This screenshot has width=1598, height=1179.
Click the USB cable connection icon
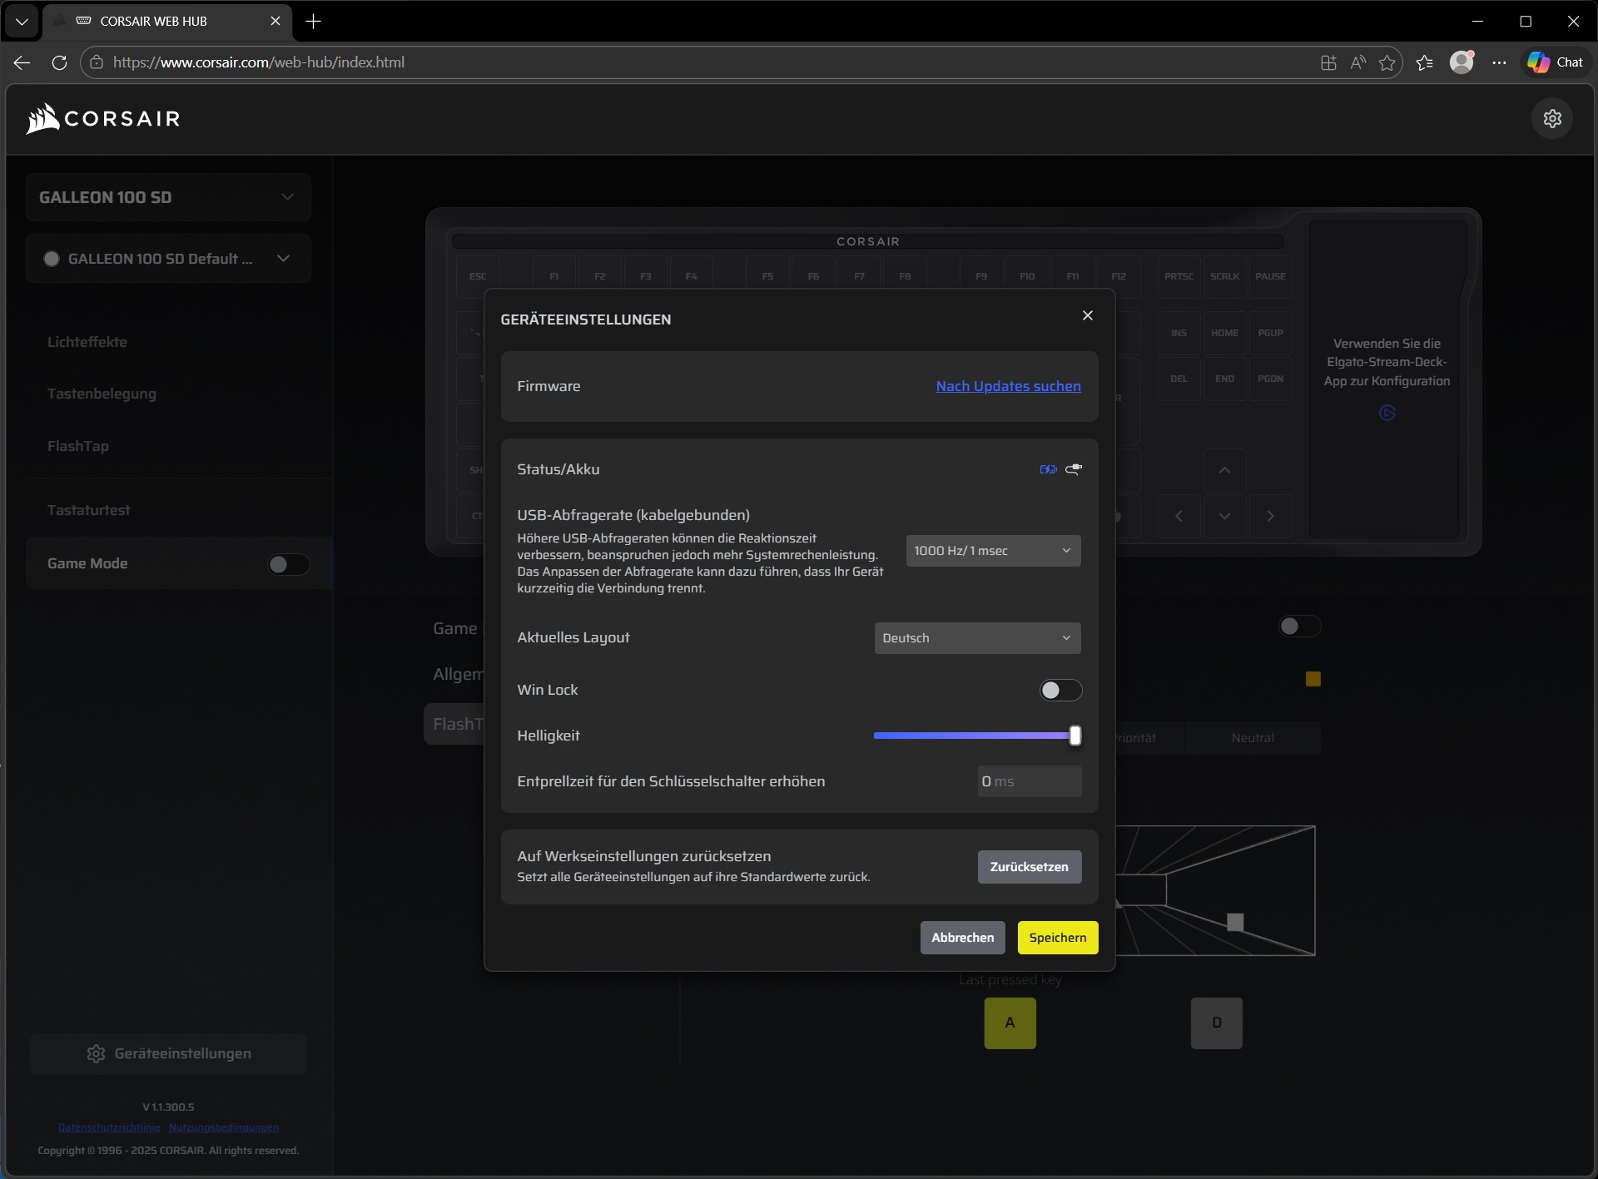tap(1074, 469)
